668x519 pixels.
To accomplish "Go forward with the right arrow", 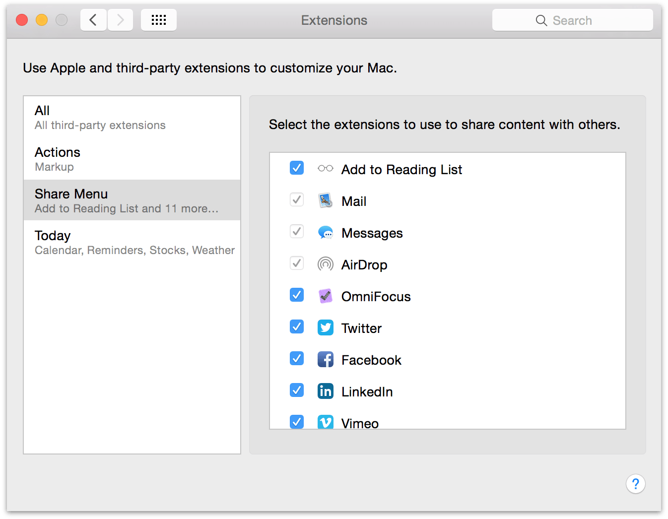I will tap(120, 20).
